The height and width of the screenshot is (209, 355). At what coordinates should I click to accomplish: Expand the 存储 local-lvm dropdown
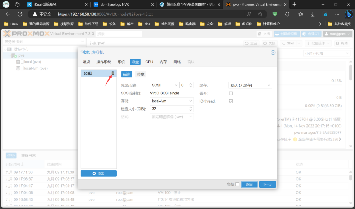(172, 101)
